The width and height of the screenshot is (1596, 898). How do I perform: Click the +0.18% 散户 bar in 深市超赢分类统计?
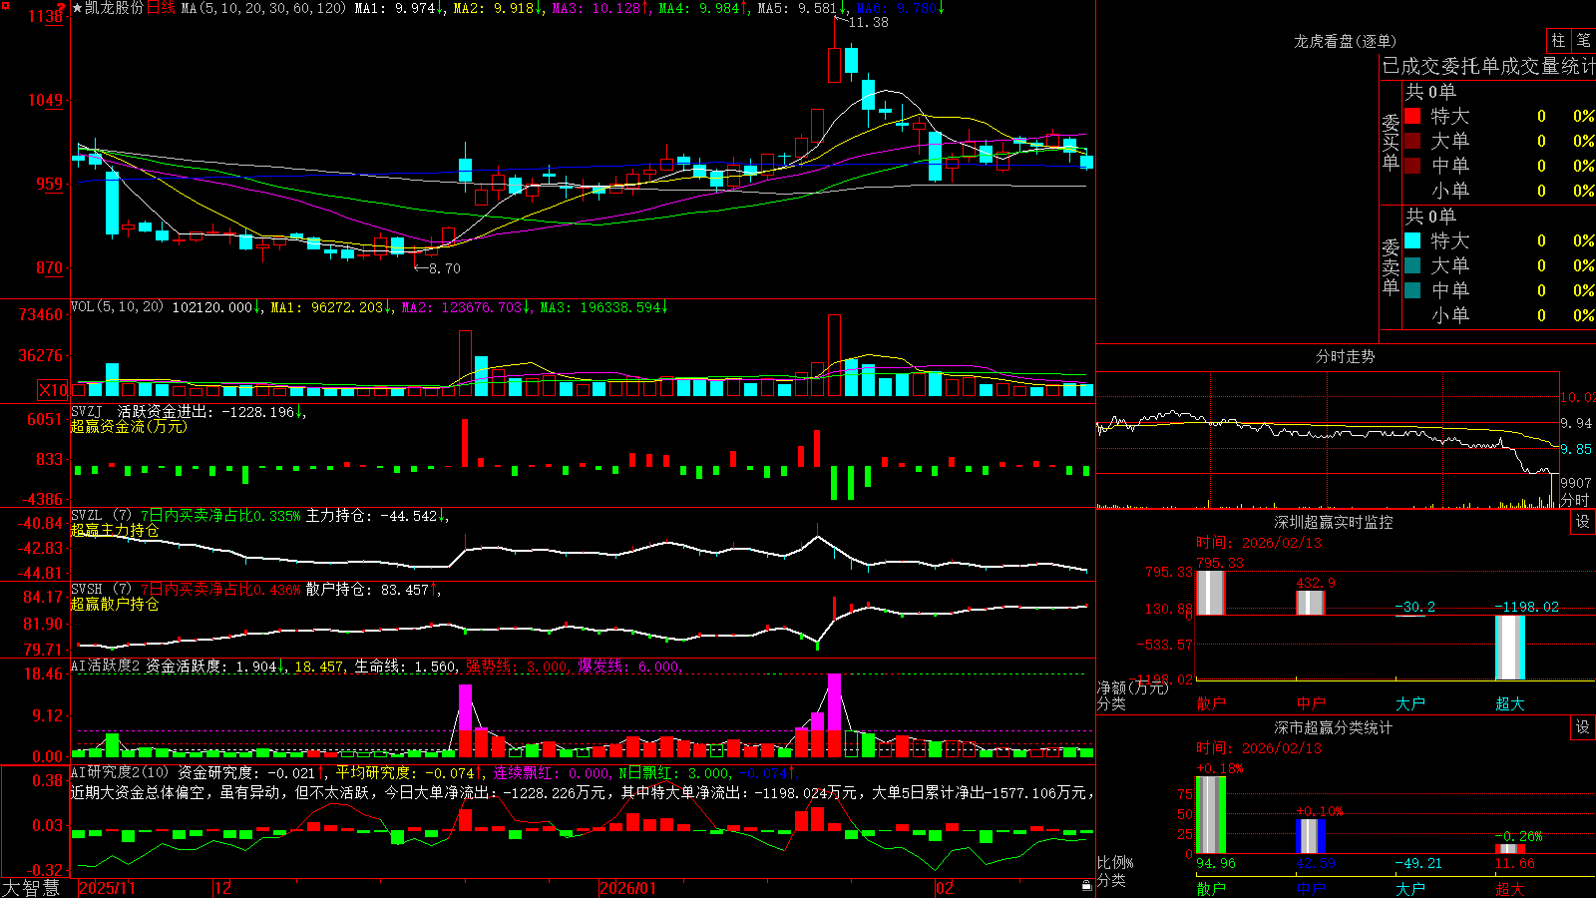point(1210,815)
